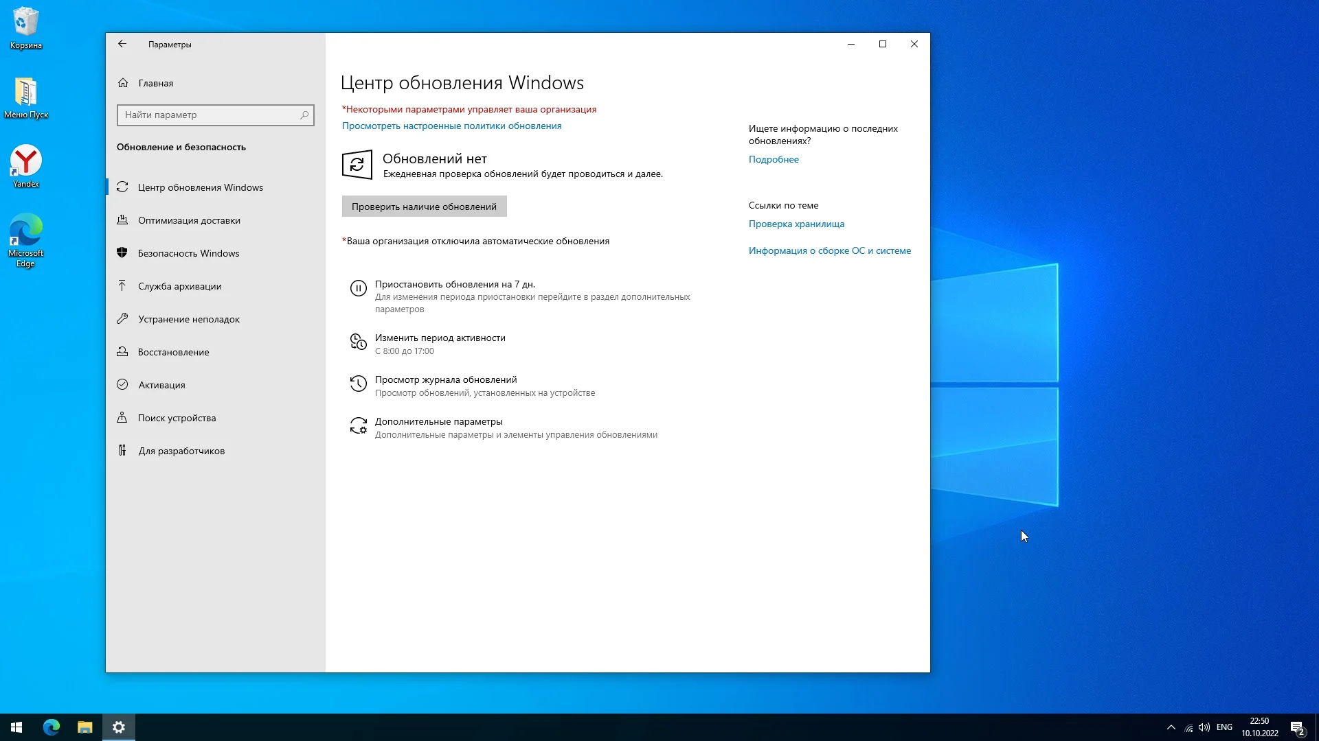Screen dimensions: 1319x741
Task: Select Для разработчиков in sidebar
Action: point(181,451)
